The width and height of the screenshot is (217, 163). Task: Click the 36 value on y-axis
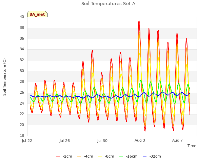(22, 38)
